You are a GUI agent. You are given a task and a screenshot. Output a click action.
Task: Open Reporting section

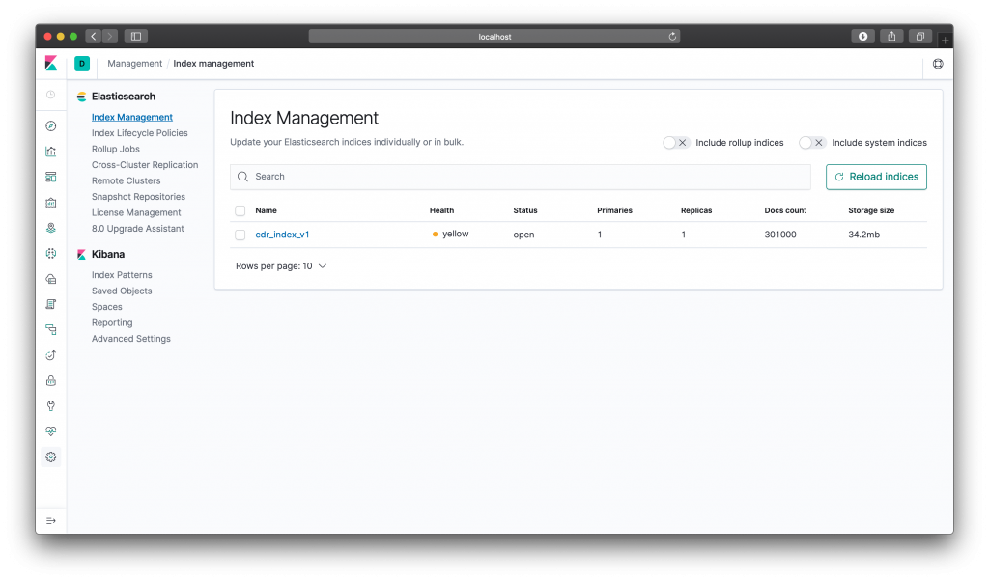click(112, 322)
